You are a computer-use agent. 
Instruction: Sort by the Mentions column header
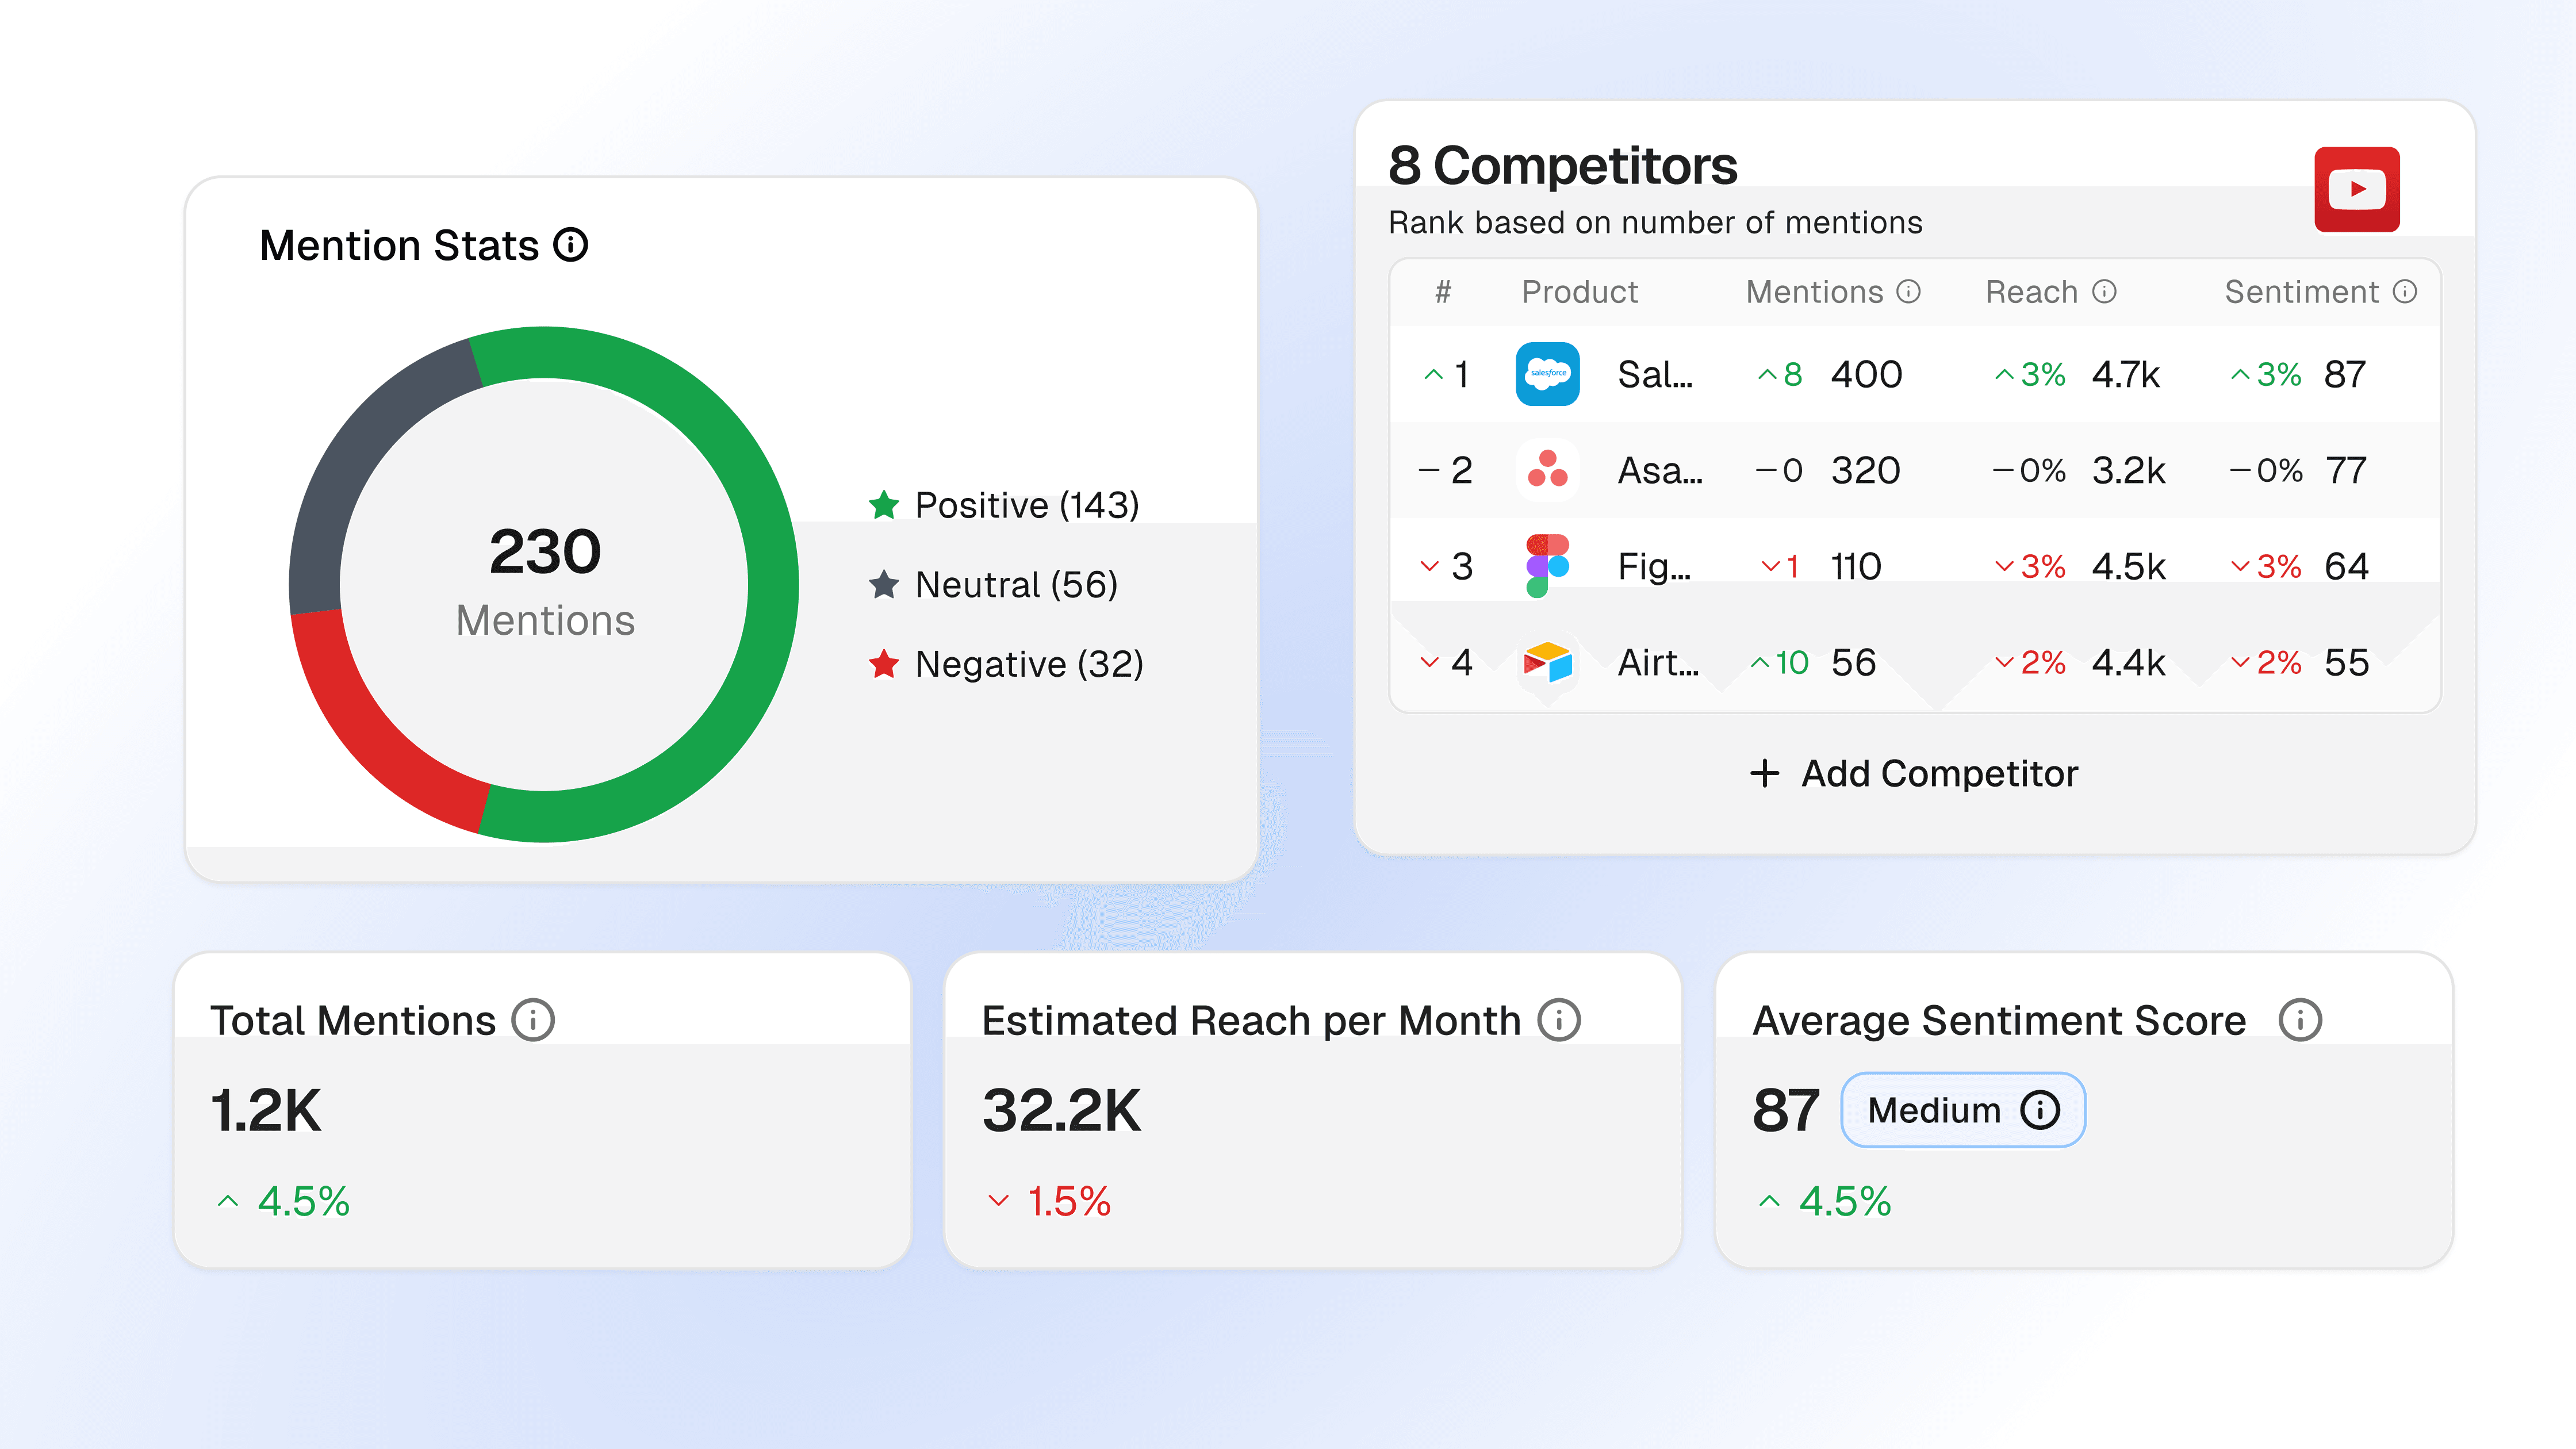click(1814, 292)
